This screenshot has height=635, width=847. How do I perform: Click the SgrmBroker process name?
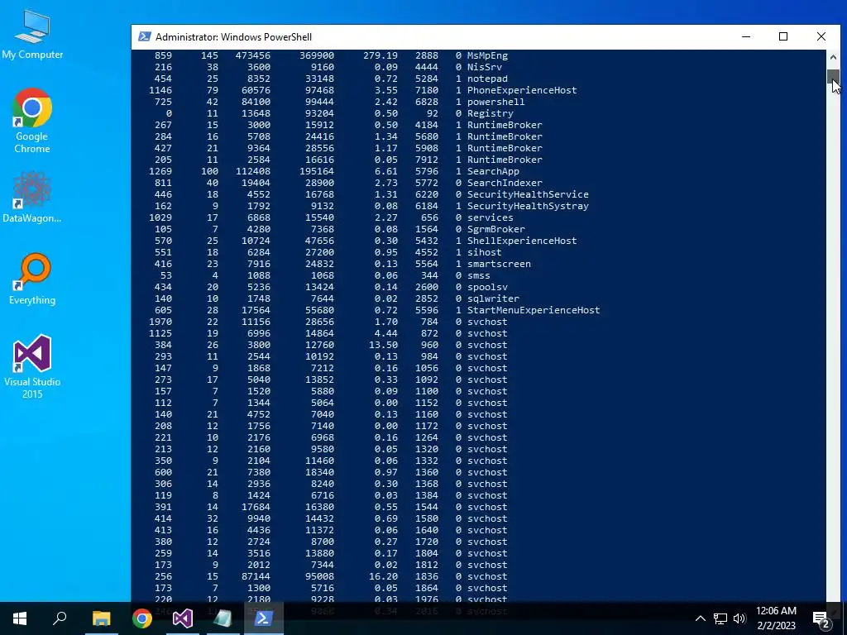click(496, 230)
